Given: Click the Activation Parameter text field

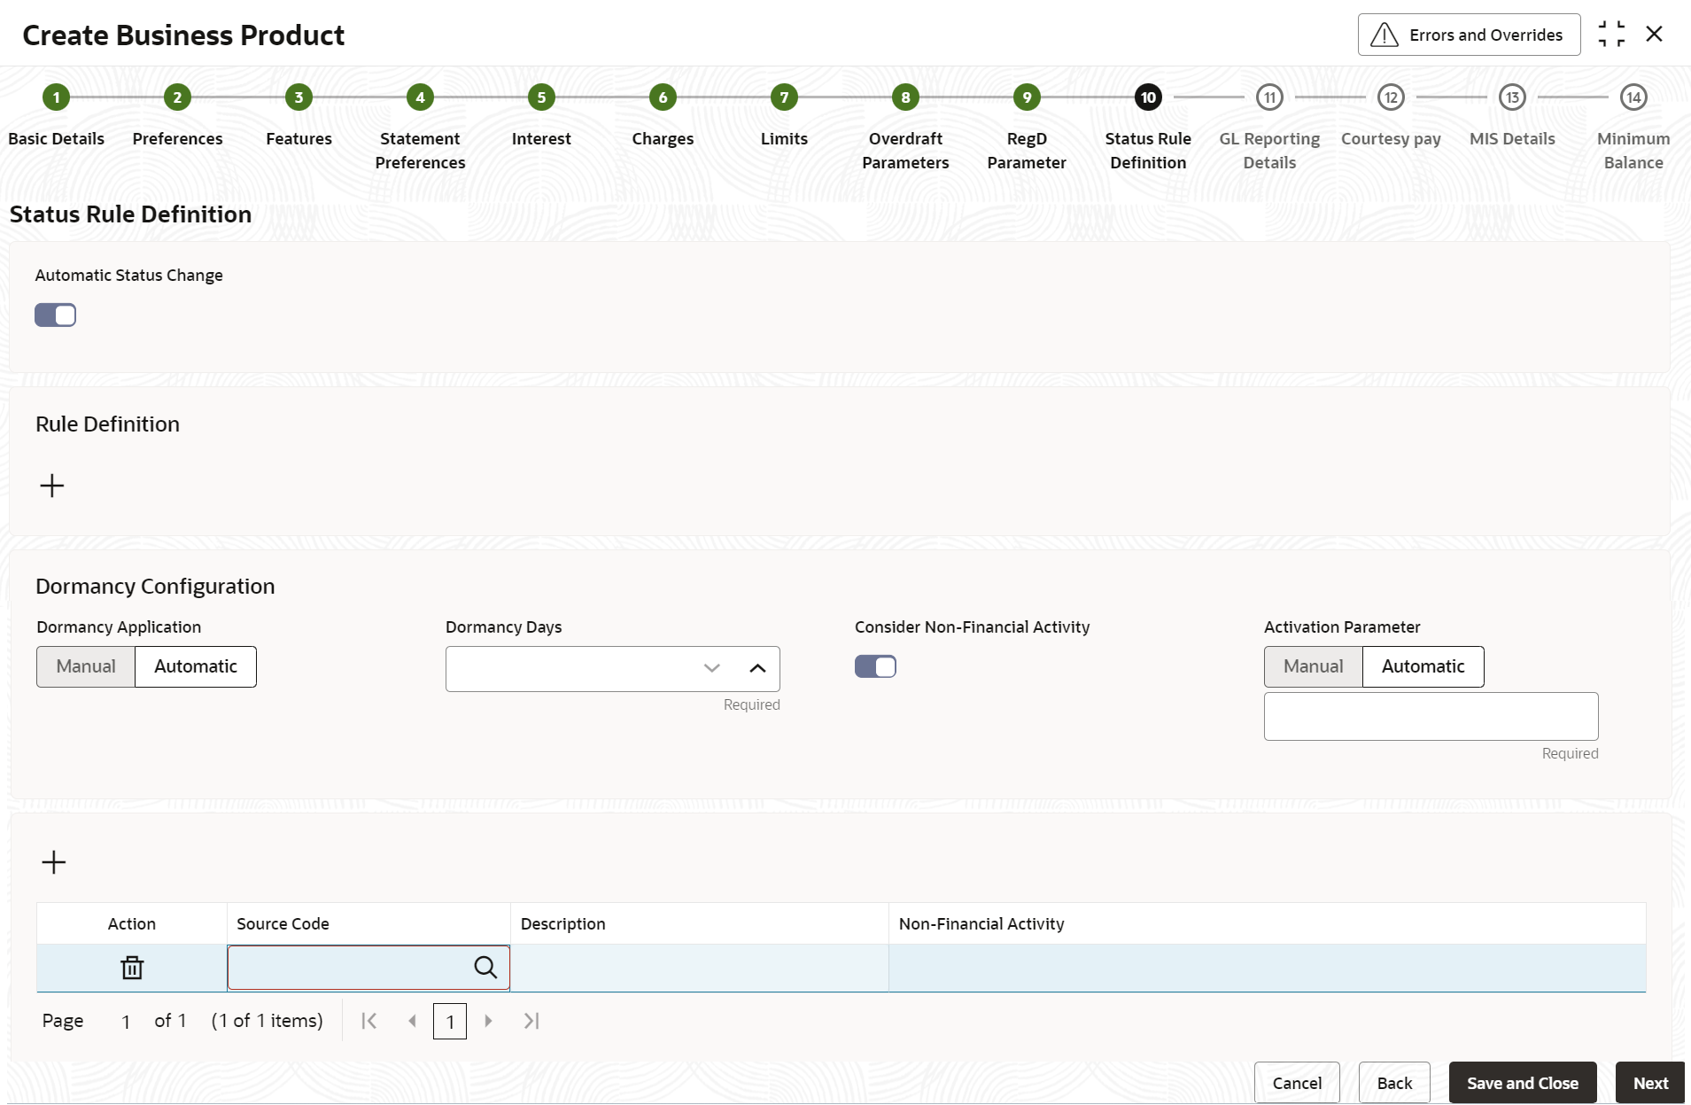Looking at the screenshot, I should pos(1431,716).
